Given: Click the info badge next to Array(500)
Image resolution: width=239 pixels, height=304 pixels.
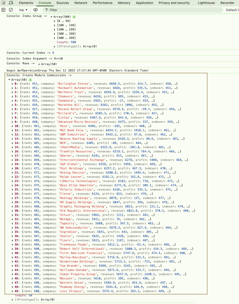Looking at the screenshot, I should (x=74, y=17).
